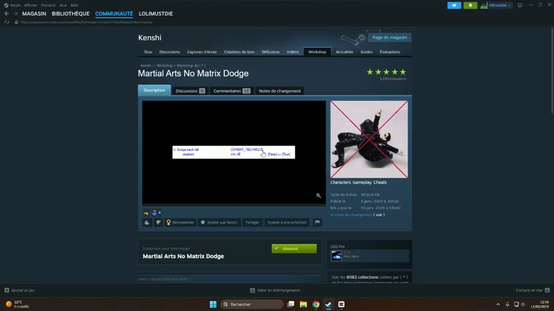Open the Jeux menu
The width and height of the screenshot is (554, 311).
tap(63, 5)
